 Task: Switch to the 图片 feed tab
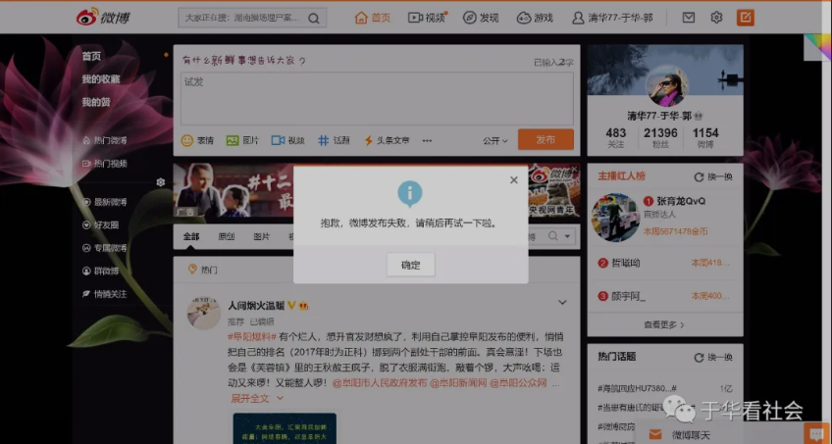(262, 236)
